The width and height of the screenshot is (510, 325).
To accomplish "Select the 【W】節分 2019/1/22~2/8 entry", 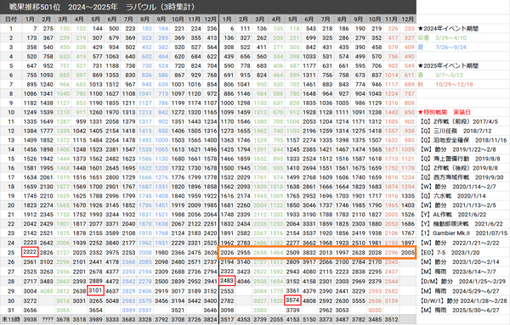I will click(456, 149).
